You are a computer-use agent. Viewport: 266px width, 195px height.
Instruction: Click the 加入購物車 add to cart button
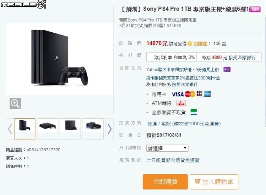coord(214,182)
